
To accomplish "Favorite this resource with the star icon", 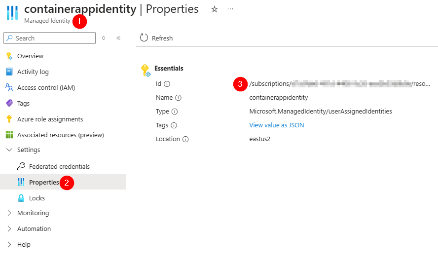I will [x=214, y=9].
